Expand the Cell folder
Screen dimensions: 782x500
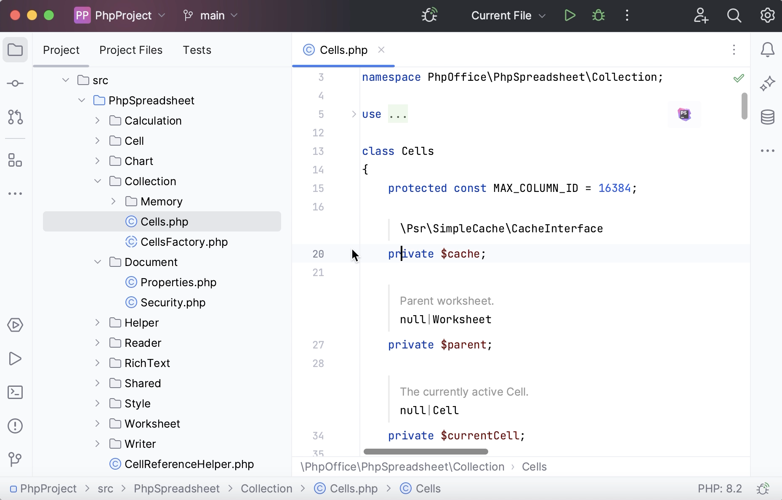(x=98, y=141)
